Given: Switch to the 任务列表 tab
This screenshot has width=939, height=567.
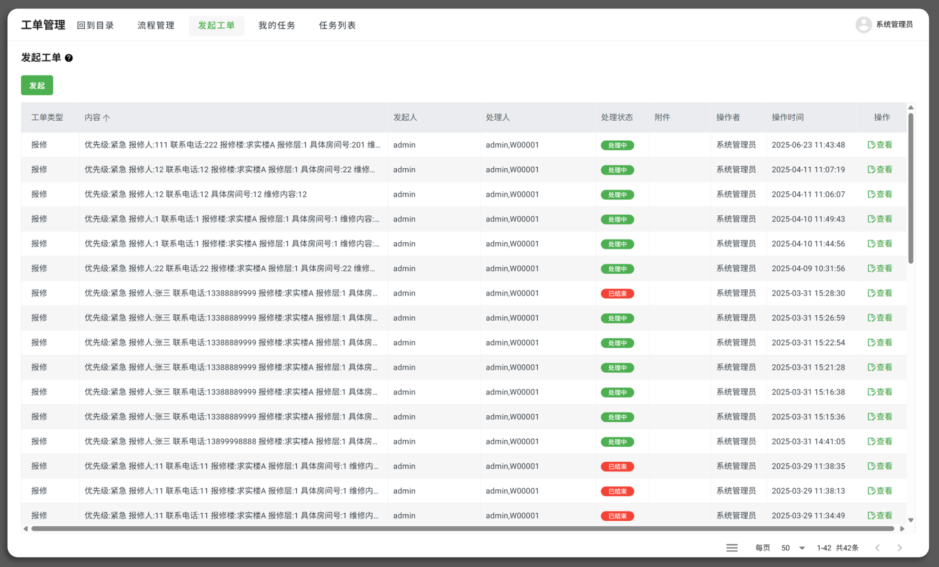Looking at the screenshot, I should click(x=337, y=25).
